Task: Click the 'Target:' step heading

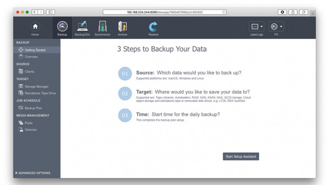Action: [x=144, y=92]
